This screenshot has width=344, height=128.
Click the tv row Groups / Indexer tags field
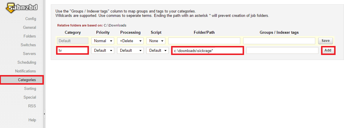282,51
